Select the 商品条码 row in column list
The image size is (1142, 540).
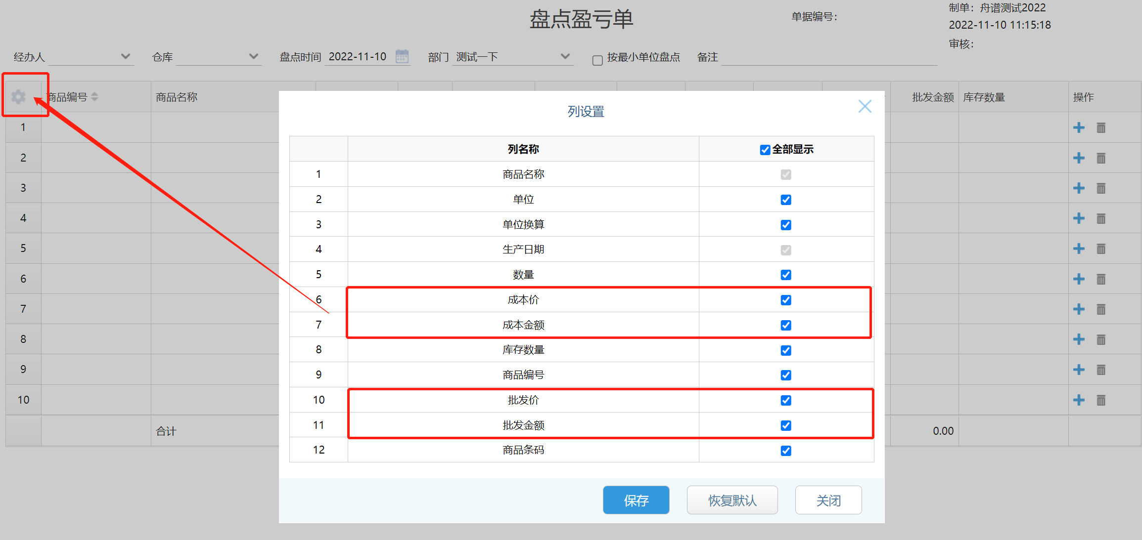[x=582, y=450]
